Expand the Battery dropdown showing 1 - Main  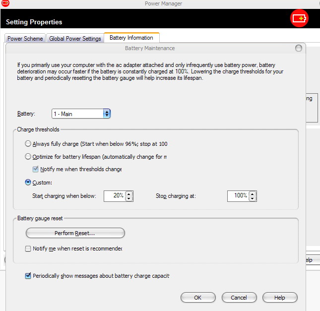(x=106, y=114)
